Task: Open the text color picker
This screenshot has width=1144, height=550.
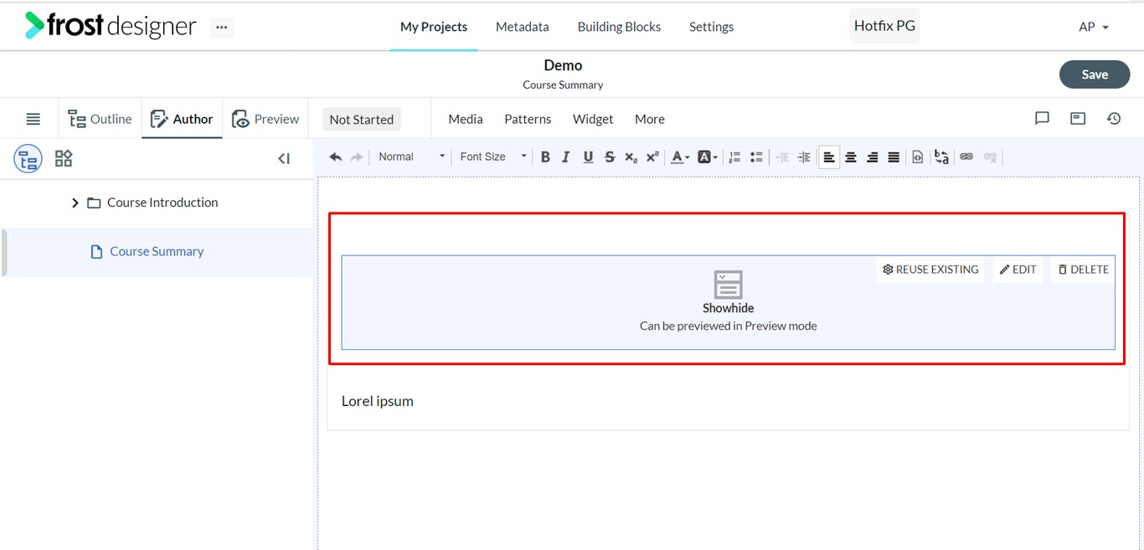Action: (680, 157)
